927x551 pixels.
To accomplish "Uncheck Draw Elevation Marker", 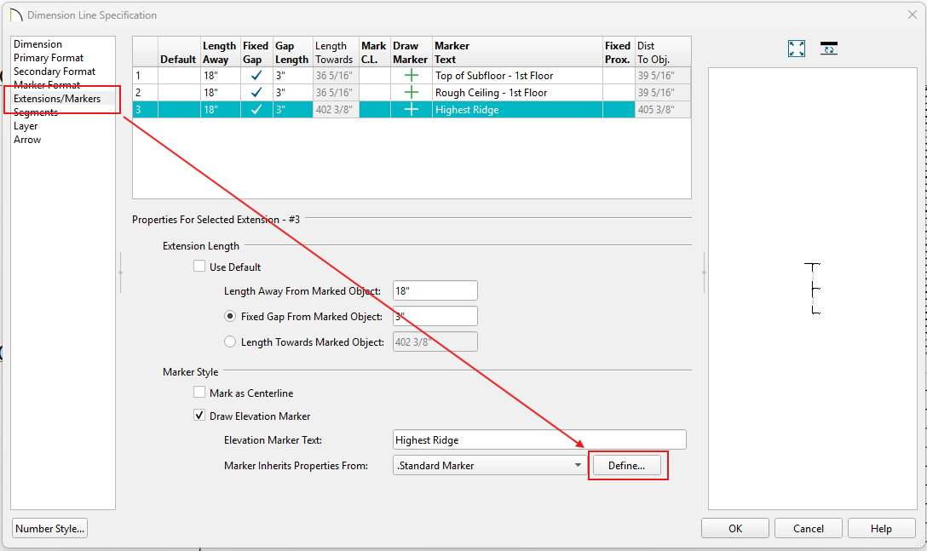I will tap(200, 416).
